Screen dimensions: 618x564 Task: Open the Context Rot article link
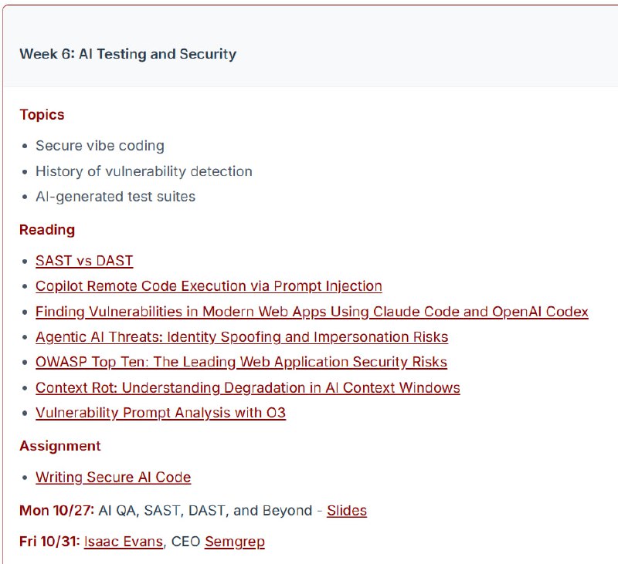point(247,387)
